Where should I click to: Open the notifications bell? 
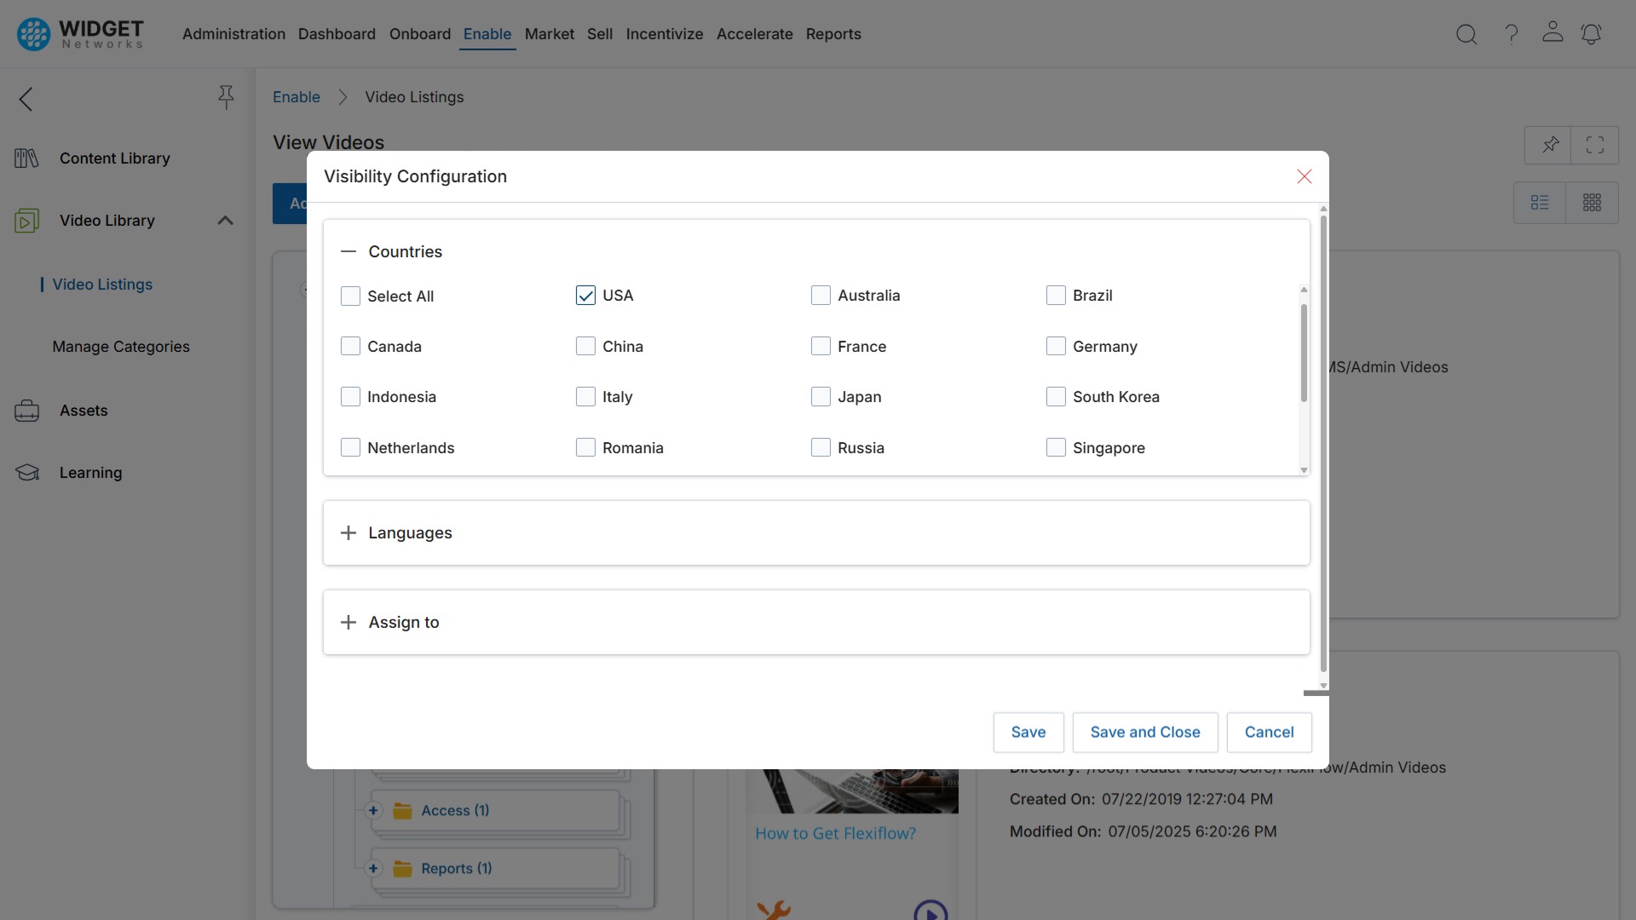click(1592, 34)
